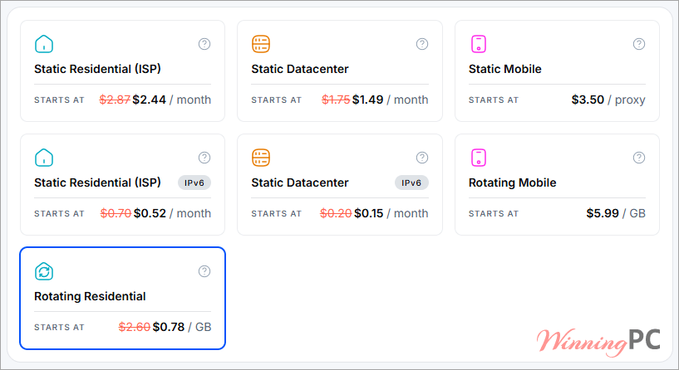Open help icon on the Static Datacenter IPv6 card
Image resolution: width=679 pixels, height=370 pixels.
coord(422,158)
